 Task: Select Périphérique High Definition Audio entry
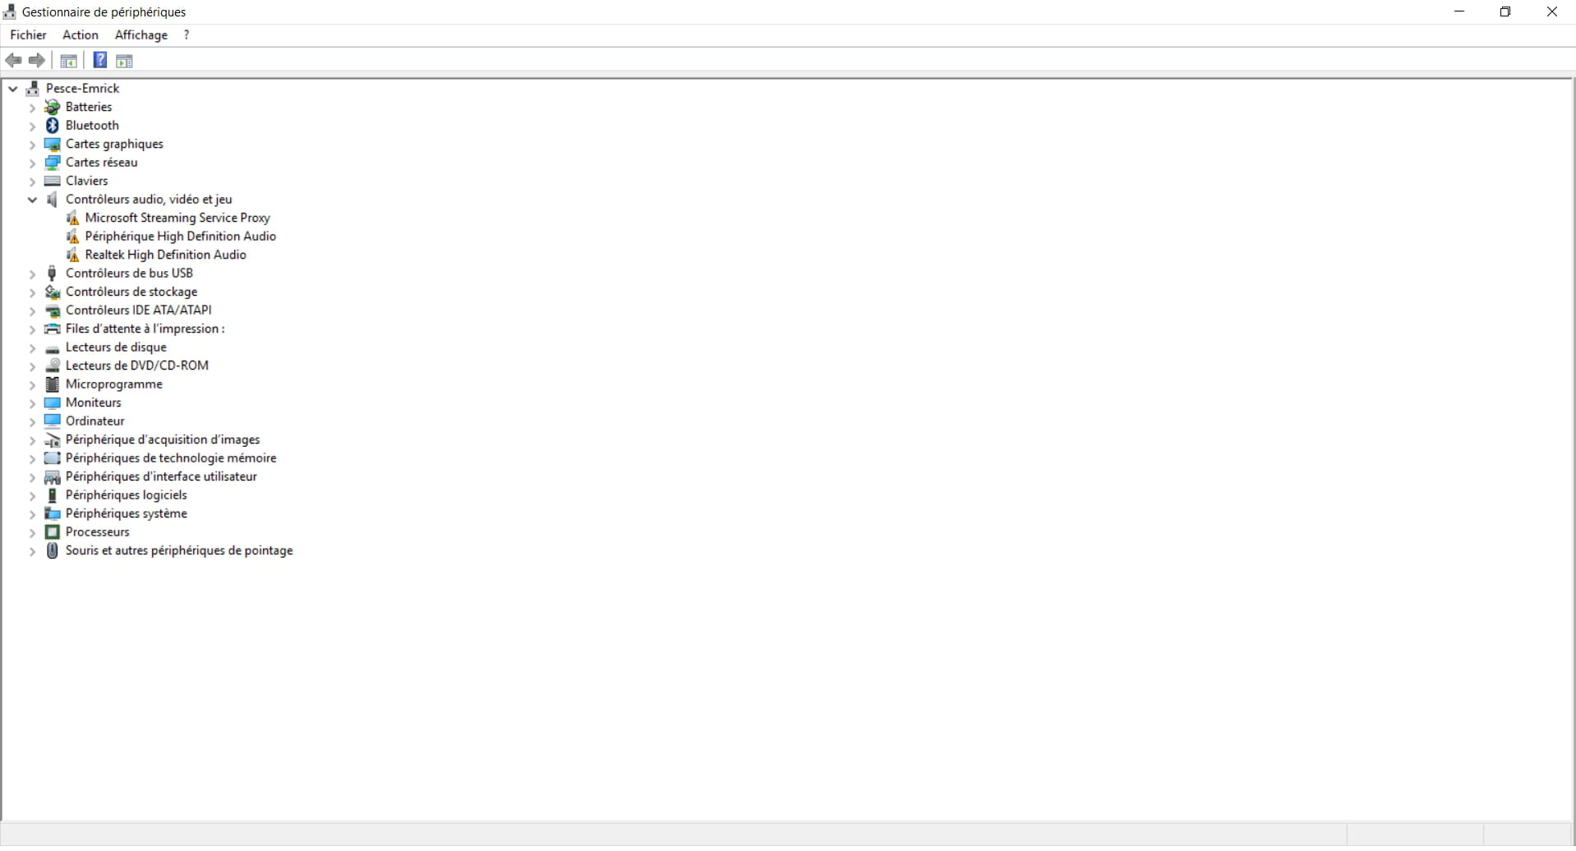coord(181,237)
